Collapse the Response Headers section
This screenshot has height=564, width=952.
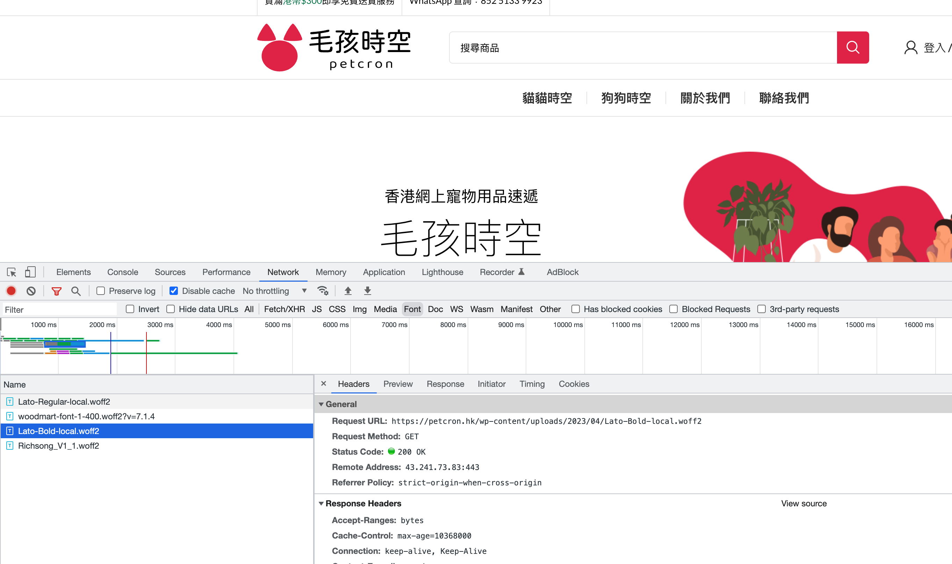point(321,503)
